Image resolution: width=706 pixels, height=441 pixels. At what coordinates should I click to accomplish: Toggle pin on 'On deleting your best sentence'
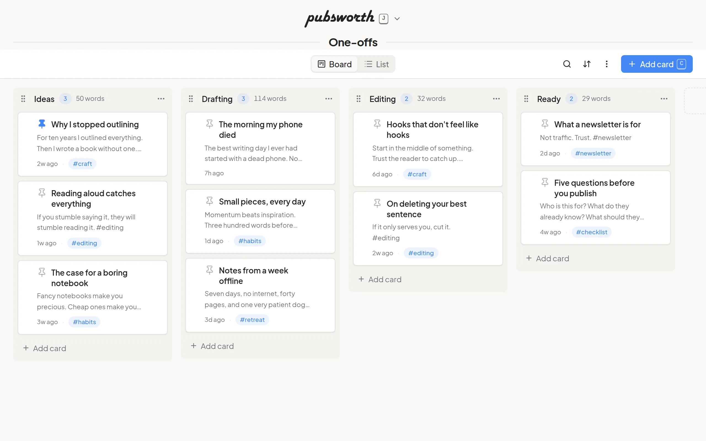377,203
